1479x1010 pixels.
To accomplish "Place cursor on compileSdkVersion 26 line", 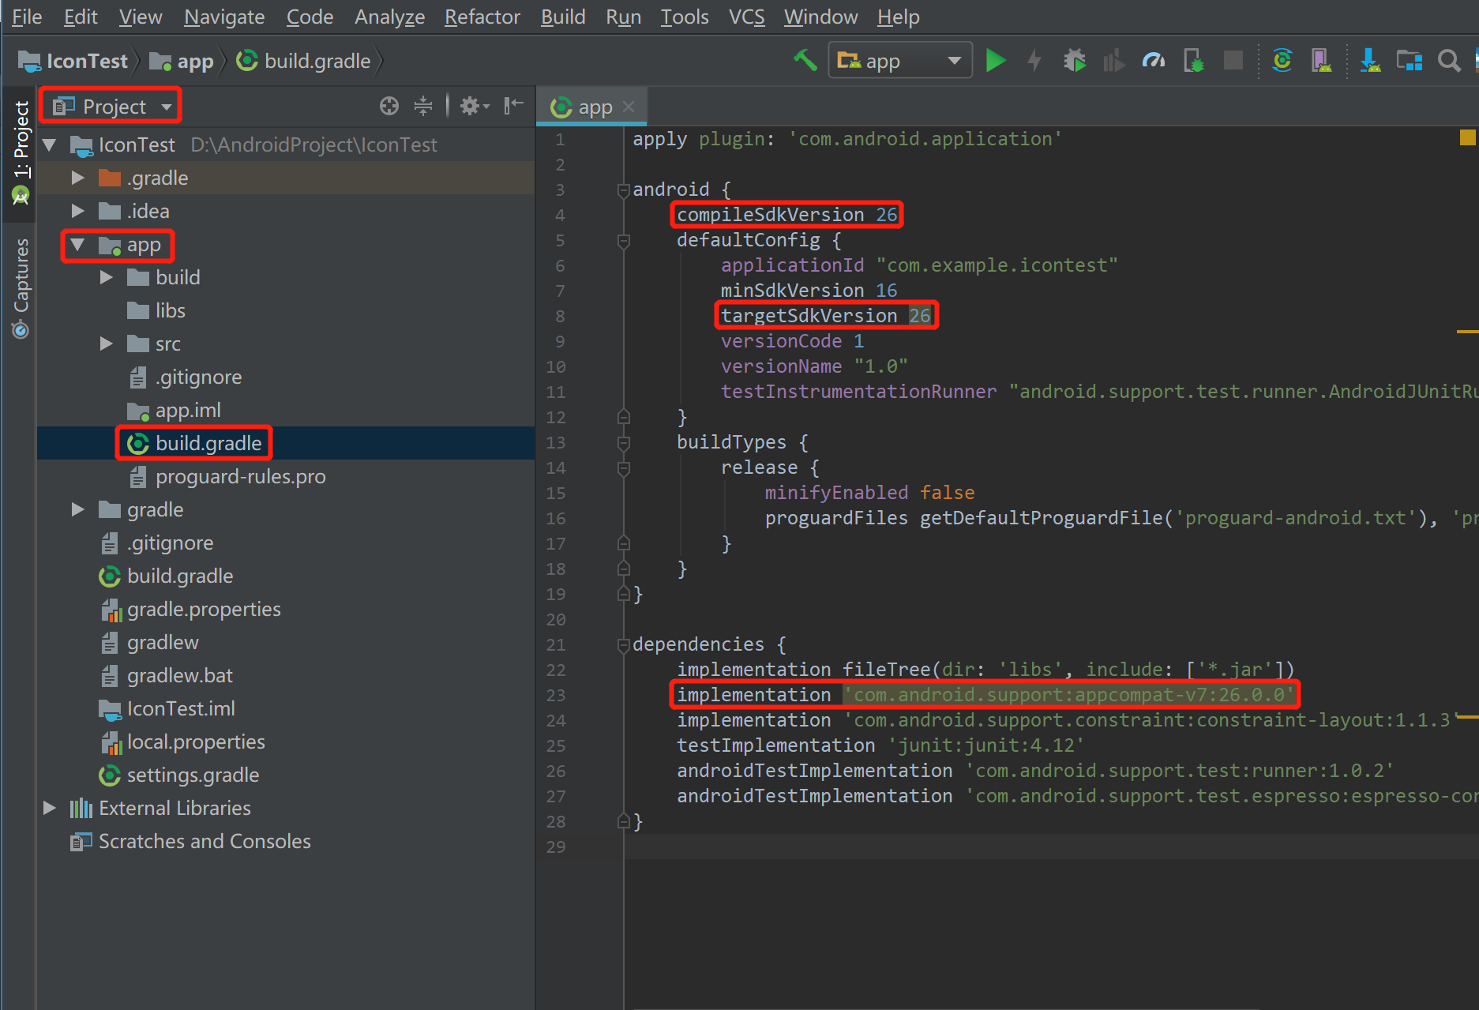I will tap(786, 215).
